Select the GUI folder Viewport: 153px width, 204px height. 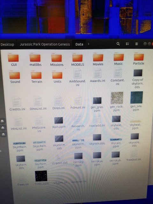click(13, 60)
